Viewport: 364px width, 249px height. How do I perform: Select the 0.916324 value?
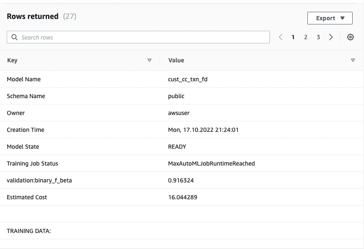(181, 180)
